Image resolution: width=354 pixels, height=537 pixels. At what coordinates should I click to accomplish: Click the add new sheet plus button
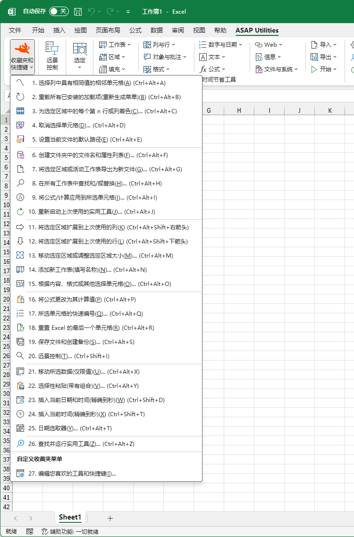point(110,518)
